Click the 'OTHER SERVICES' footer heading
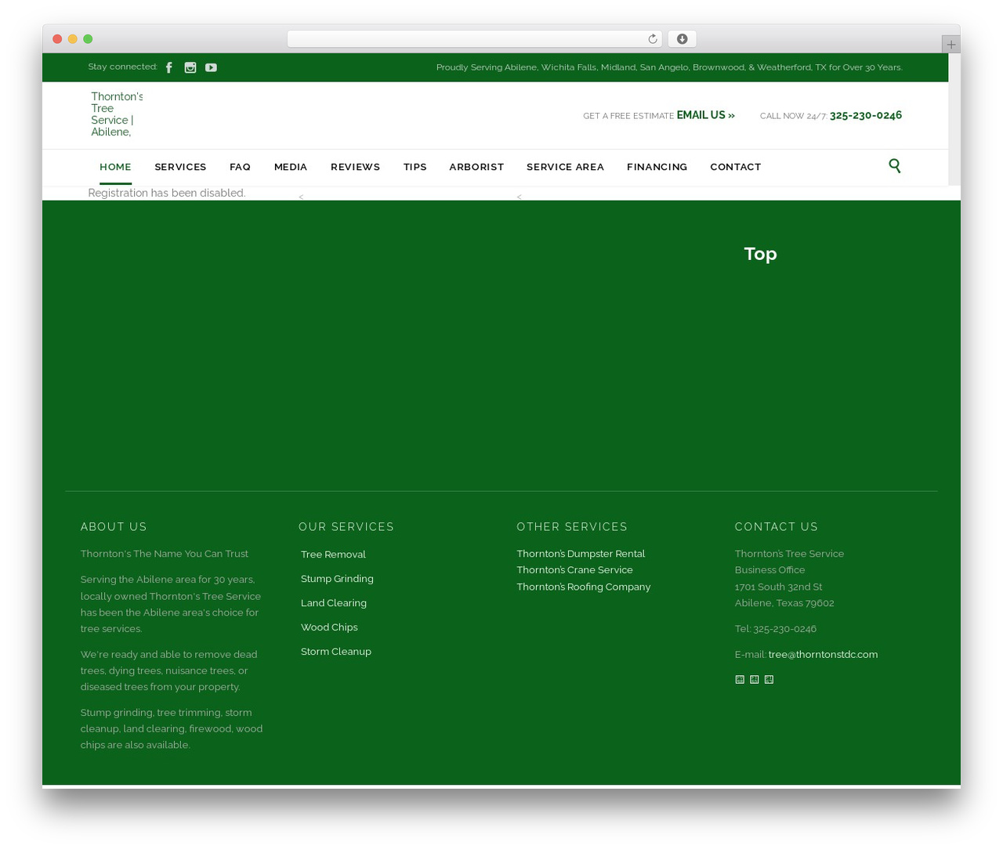The image size is (1003, 849). point(572,527)
